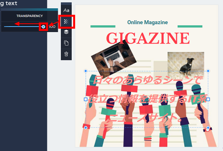Delete element with the trash icon
Viewport: 223px width, 151px height.
coord(66,54)
